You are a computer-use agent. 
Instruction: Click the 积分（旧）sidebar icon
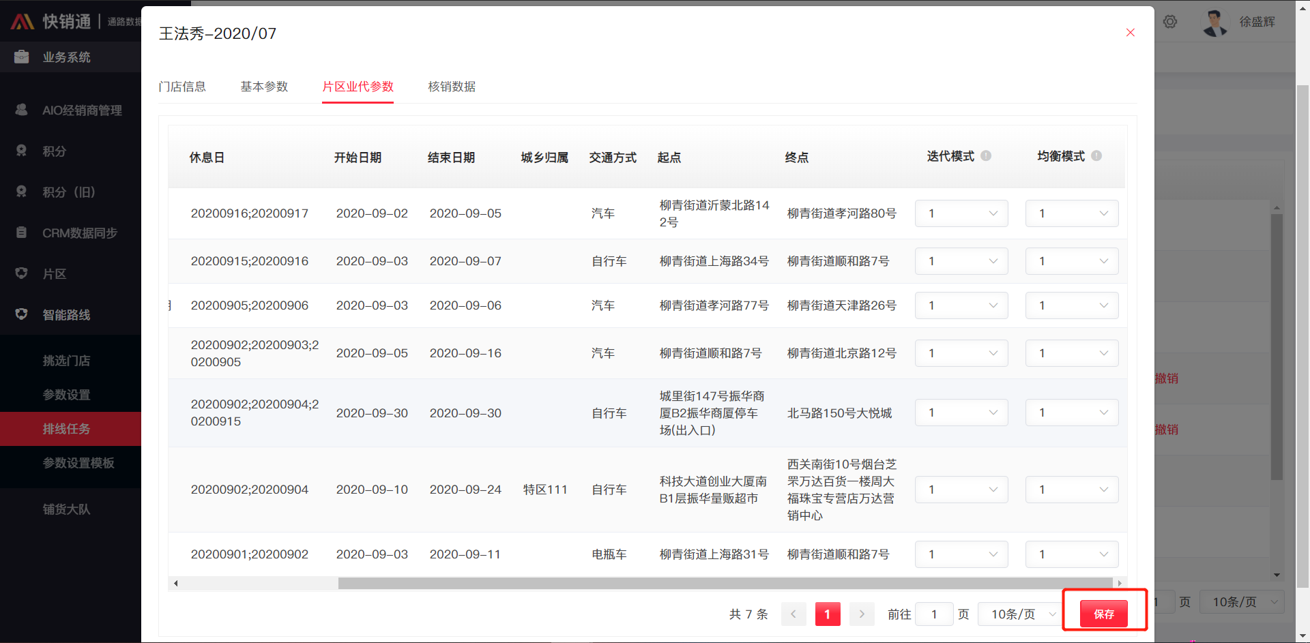point(22,192)
